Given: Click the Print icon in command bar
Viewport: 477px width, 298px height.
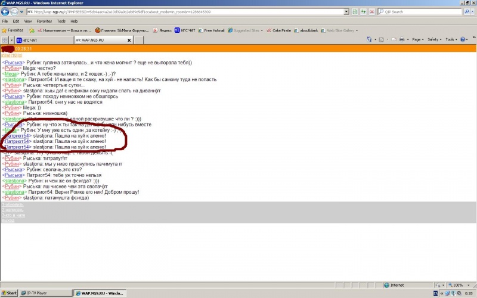Looking at the screenshot, I should pyautogui.click(x=403, y=39).
